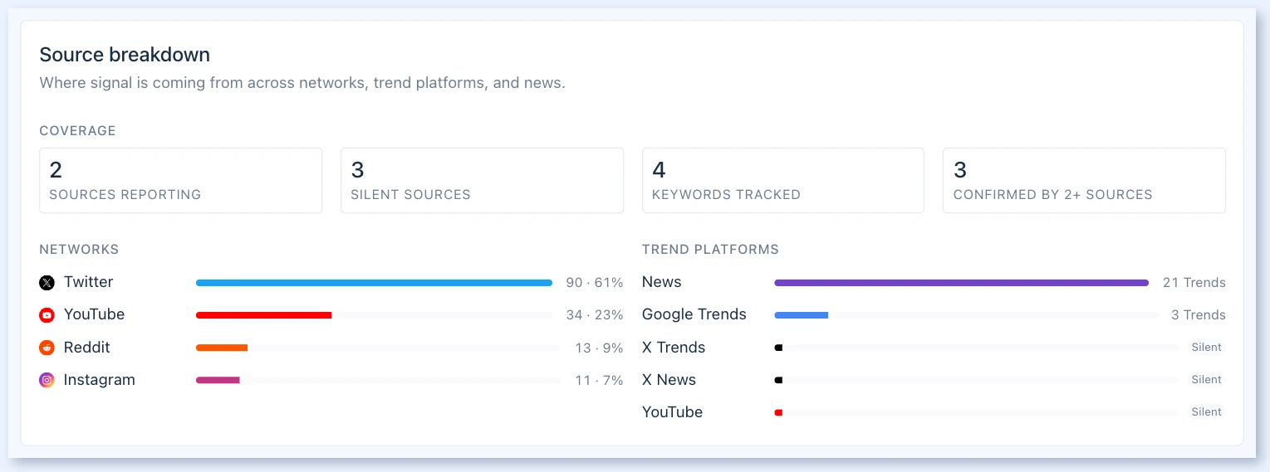
Task: Click the '90 · 61%' Twitter value
Action: tap(595, 283)
